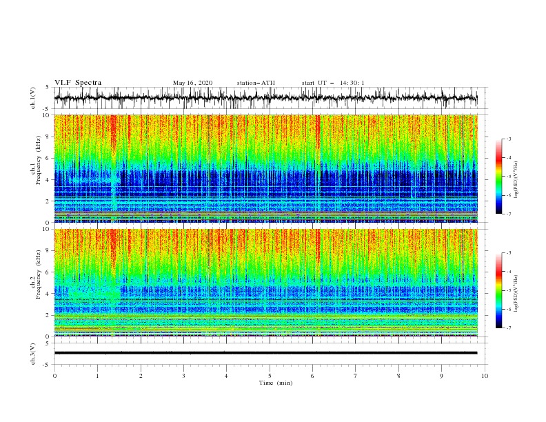The height and width of the screenshot is (422, 546).
Task: Click the ch.2 frequency tick "2"
Action: tap(48, 315)
